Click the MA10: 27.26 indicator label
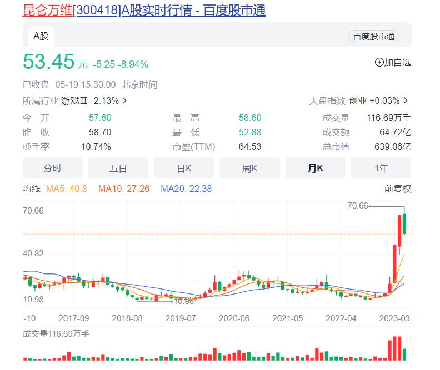The height and width of the screenshot is (370, 440). (124, 189)
